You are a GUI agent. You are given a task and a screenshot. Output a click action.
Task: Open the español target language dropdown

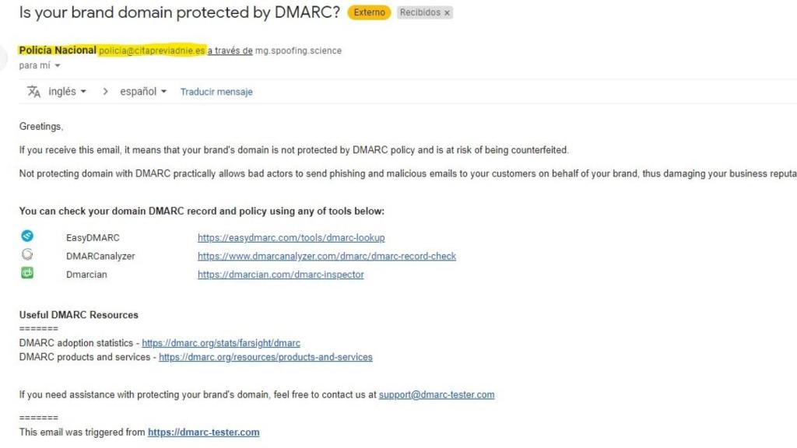pos(143,92)
